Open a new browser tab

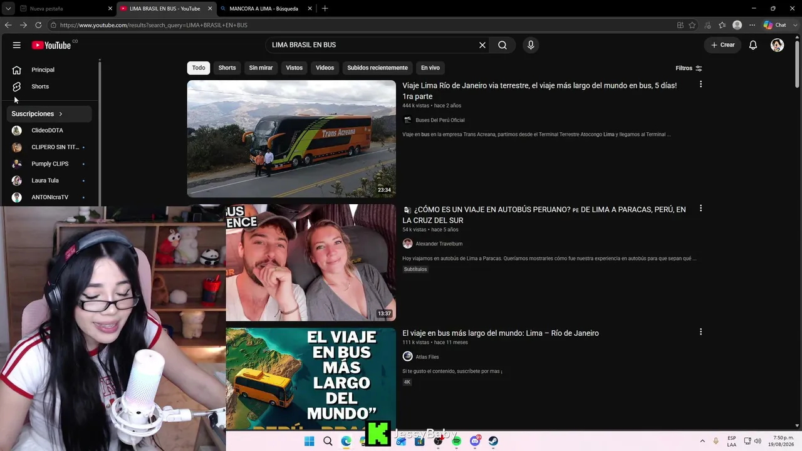tap(325, 9)
